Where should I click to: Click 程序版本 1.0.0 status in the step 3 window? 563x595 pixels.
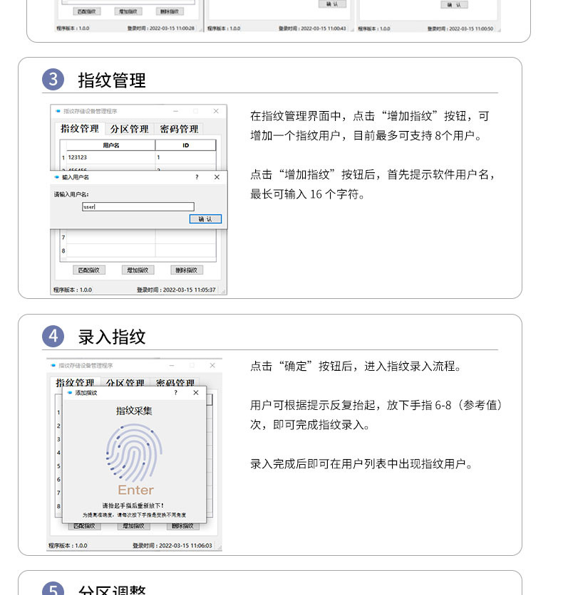[73, 290]
